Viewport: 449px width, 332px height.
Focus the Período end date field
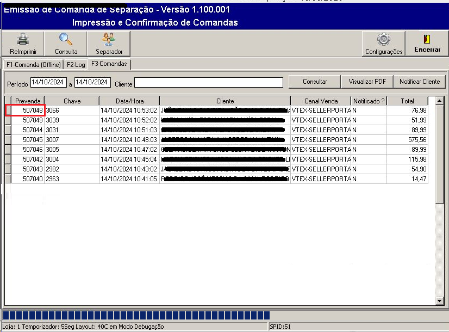[92, 82]
